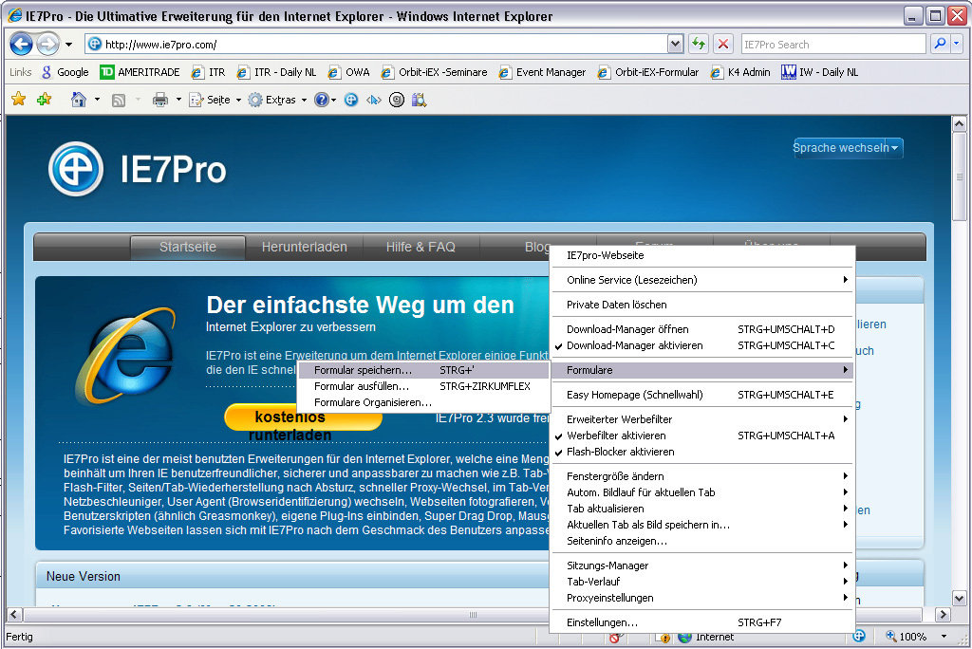Open the zoom level dropdown arrow
The width and height of the screenshot is (972, 649).
944,637
